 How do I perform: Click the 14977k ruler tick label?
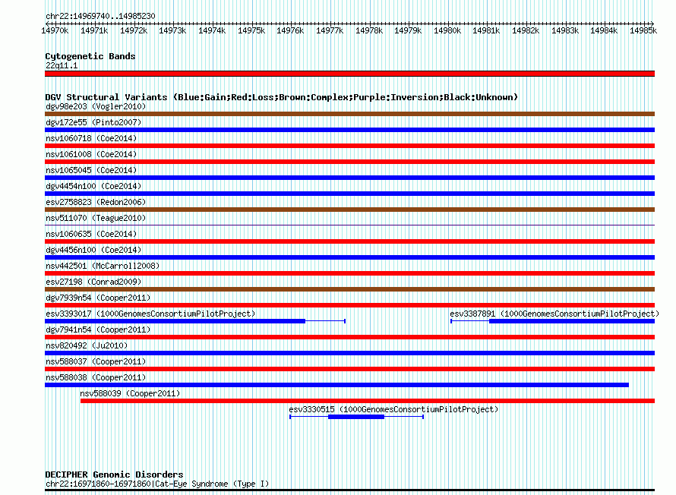tap(330, 30)
